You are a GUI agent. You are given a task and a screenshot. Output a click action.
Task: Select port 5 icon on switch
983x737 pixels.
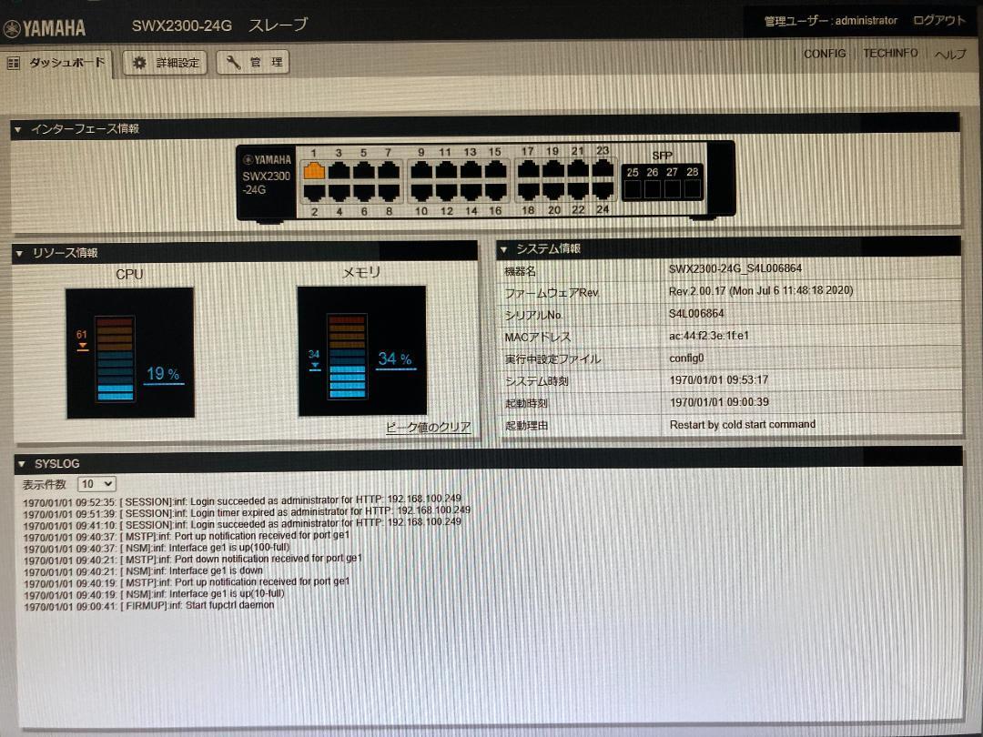click(x=363, y=170)
